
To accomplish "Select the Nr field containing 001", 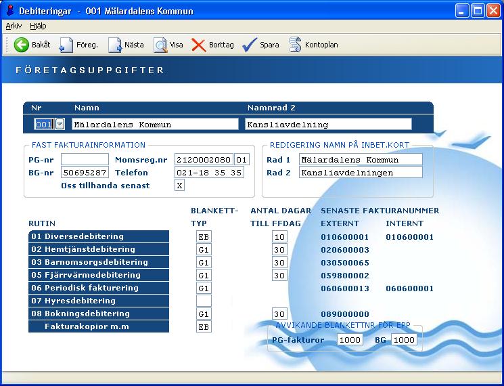I will tap(45, 124).
